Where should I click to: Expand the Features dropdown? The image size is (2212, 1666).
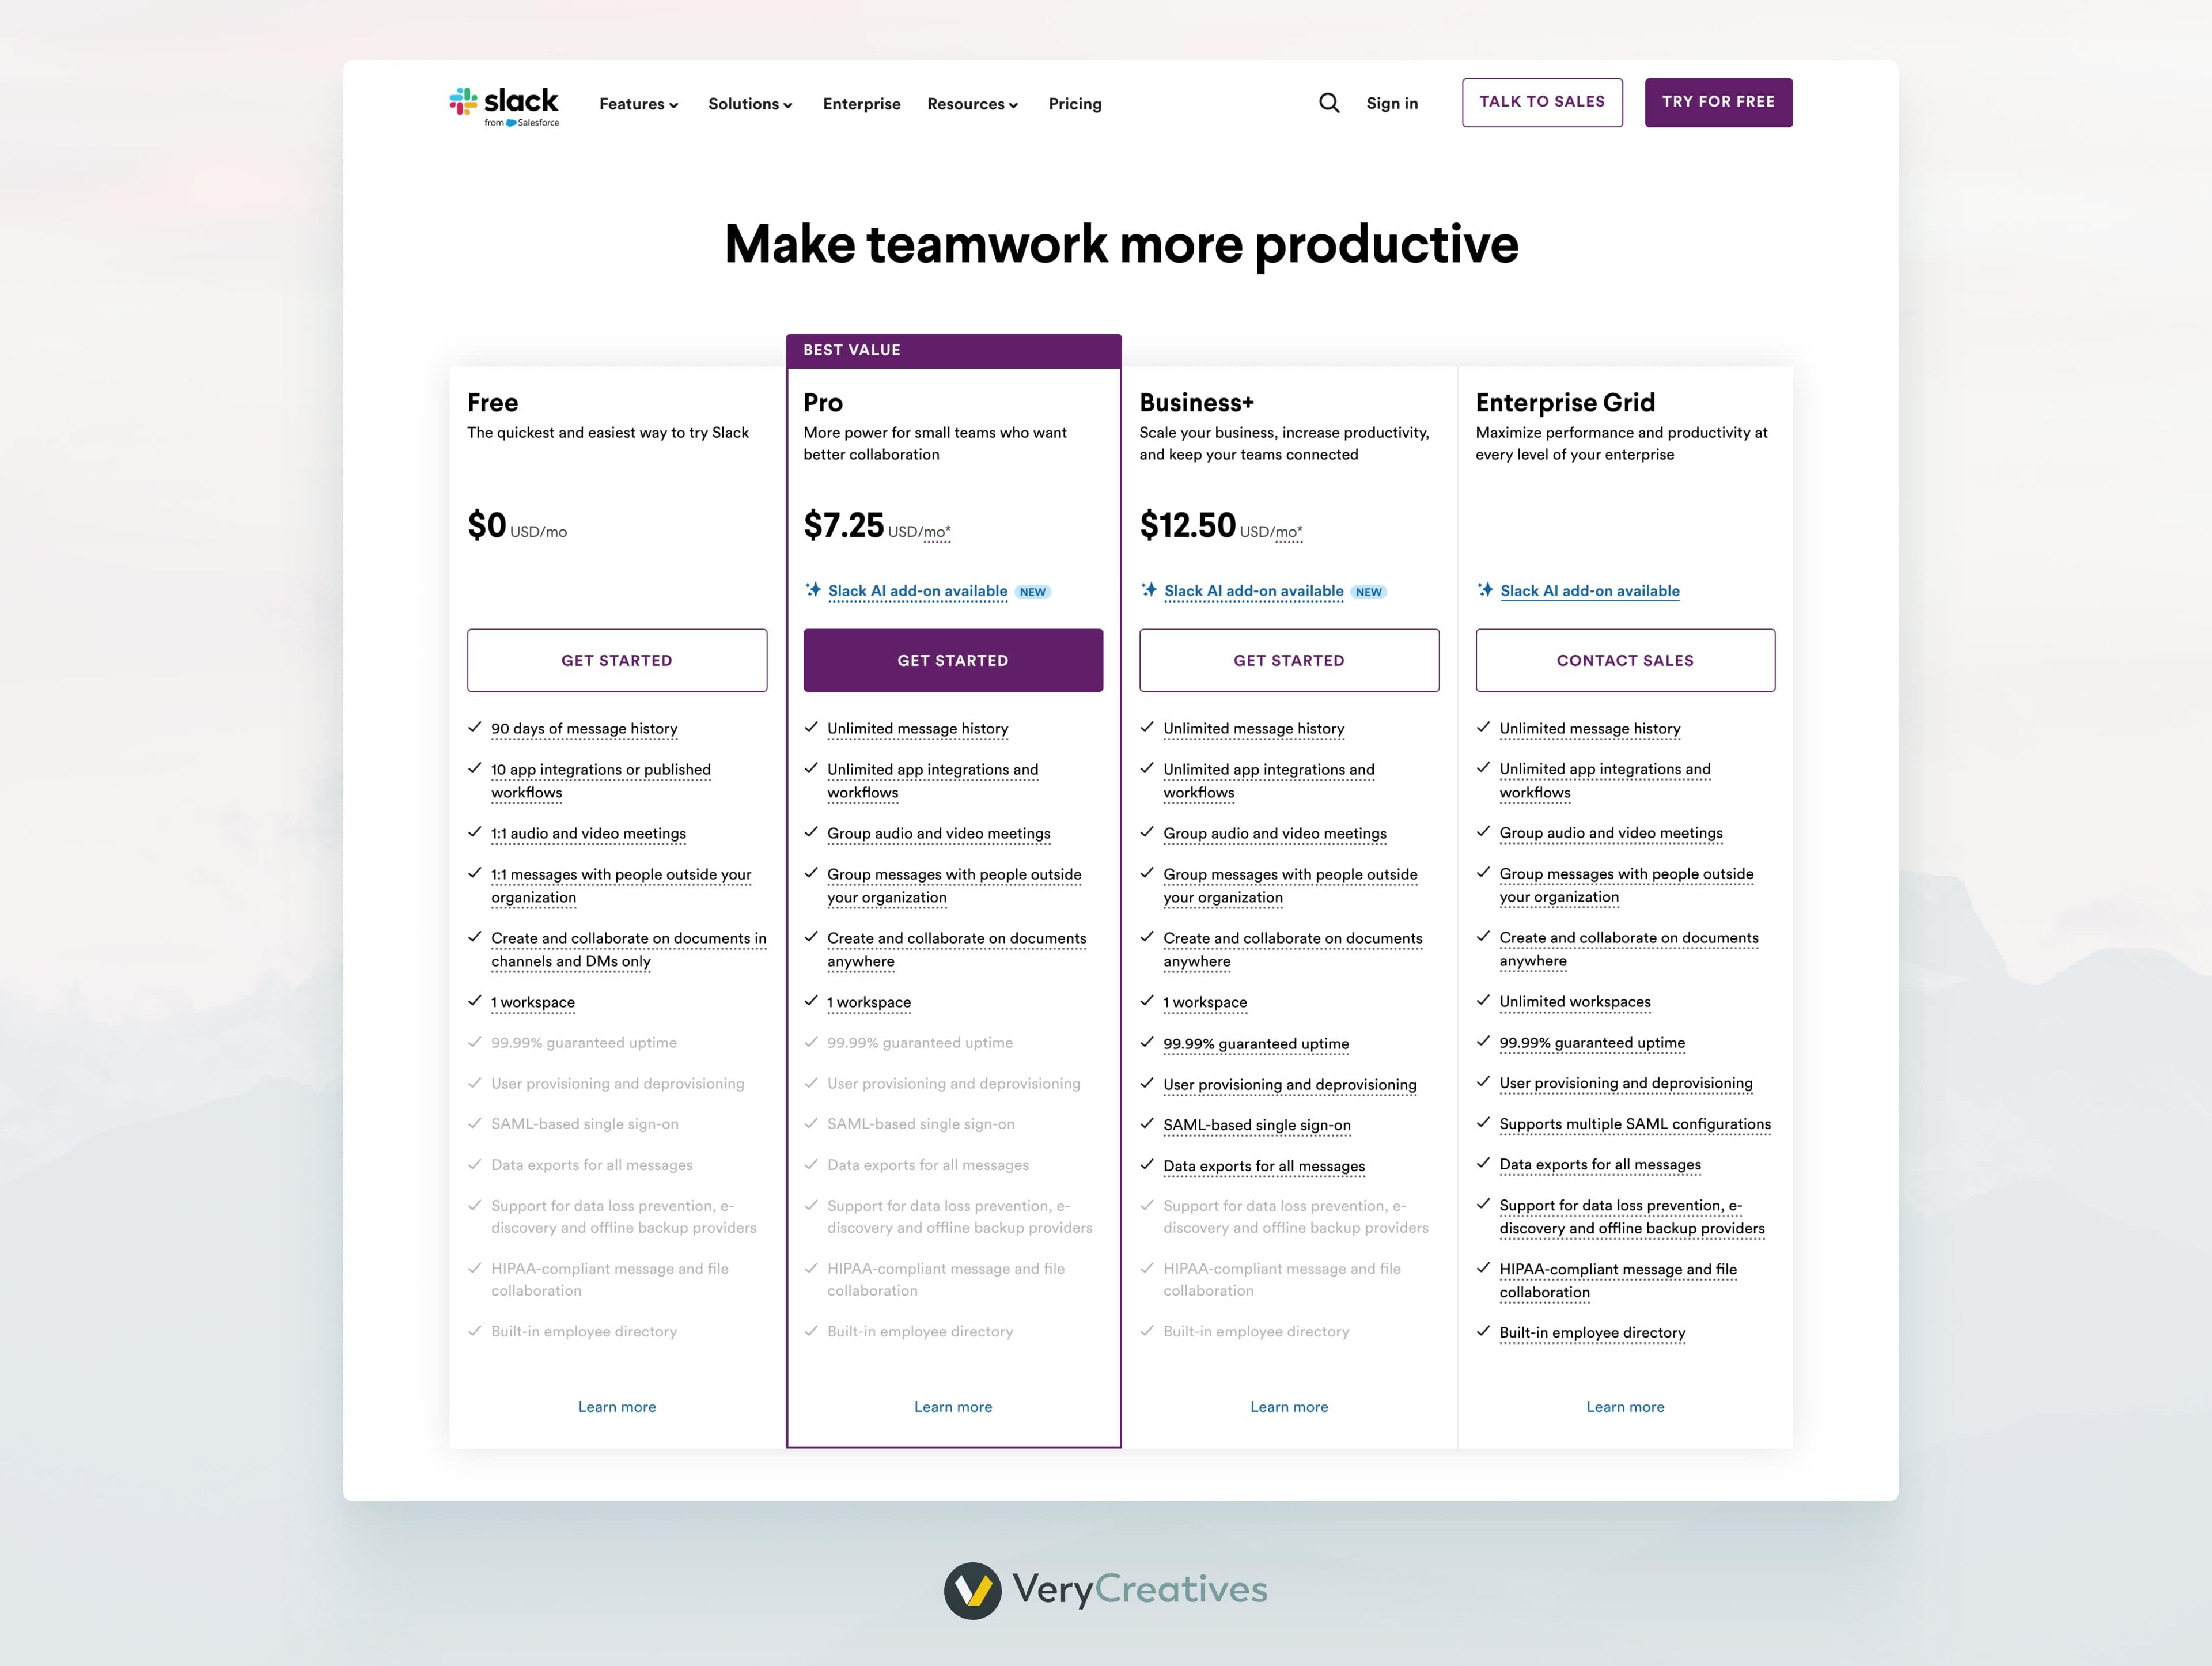click(x=637, y=104)
